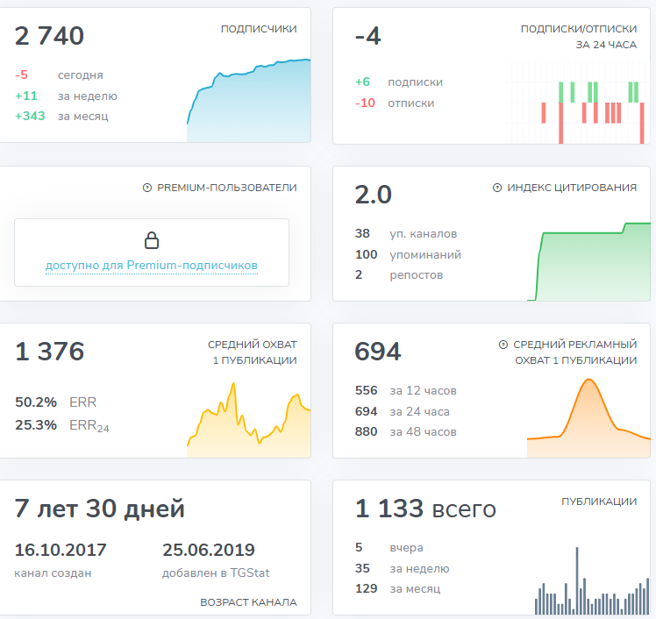The width and height of the screenshot is (656, 619).
Task: Click the ERR24 25.3% metric
Action: (62, 425)
